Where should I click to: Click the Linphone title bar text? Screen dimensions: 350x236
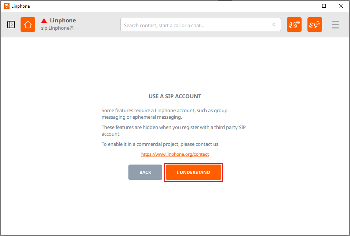(21, 6)
